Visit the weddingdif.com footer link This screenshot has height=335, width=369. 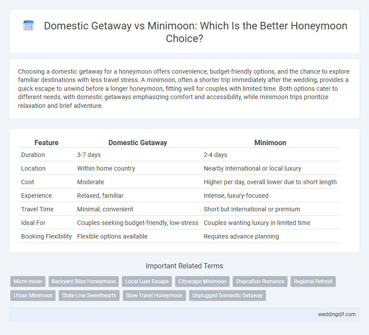337,314
